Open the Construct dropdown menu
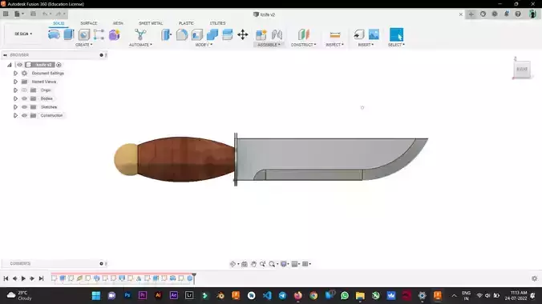The image size is (542, 304). [x=304, y=45]
